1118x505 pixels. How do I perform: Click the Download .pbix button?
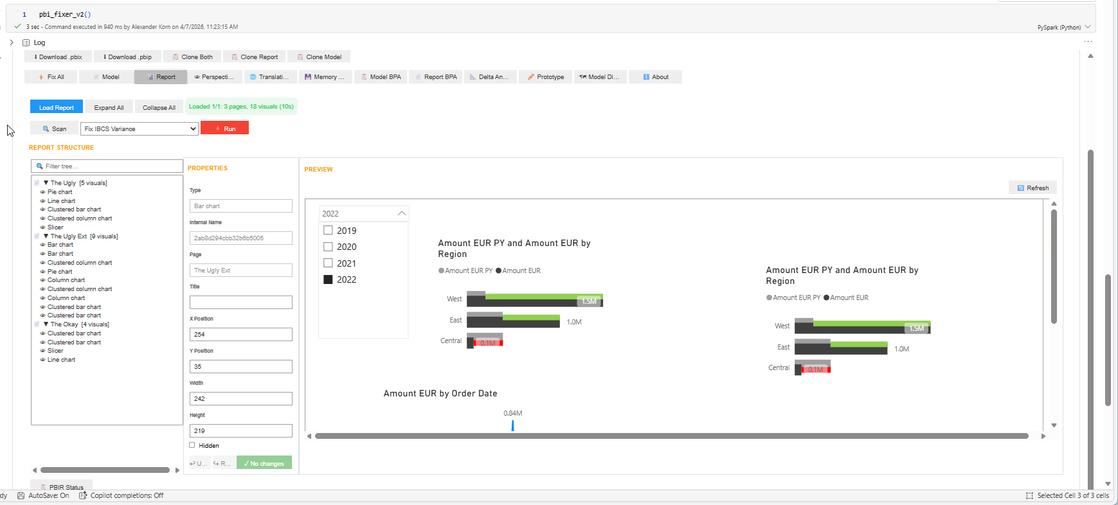58,57
